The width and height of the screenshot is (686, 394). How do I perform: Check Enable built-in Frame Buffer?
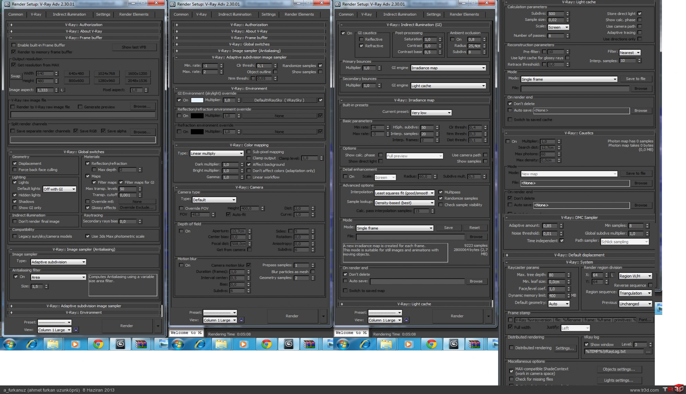pos(14,45)
